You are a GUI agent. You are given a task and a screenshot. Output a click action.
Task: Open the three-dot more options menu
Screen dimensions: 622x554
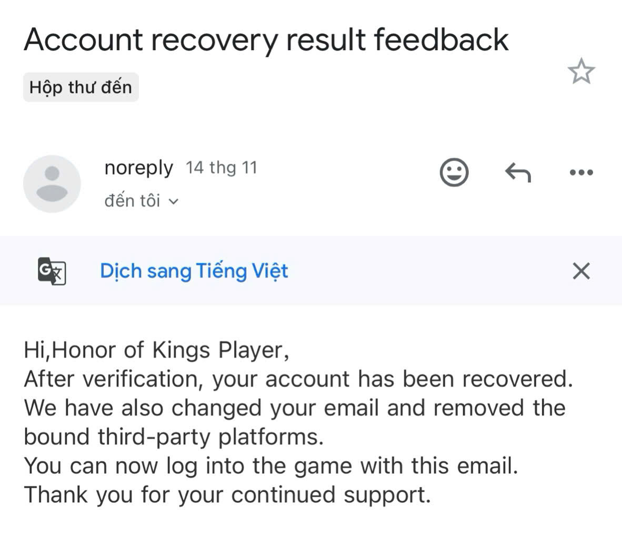pos(581,172)
